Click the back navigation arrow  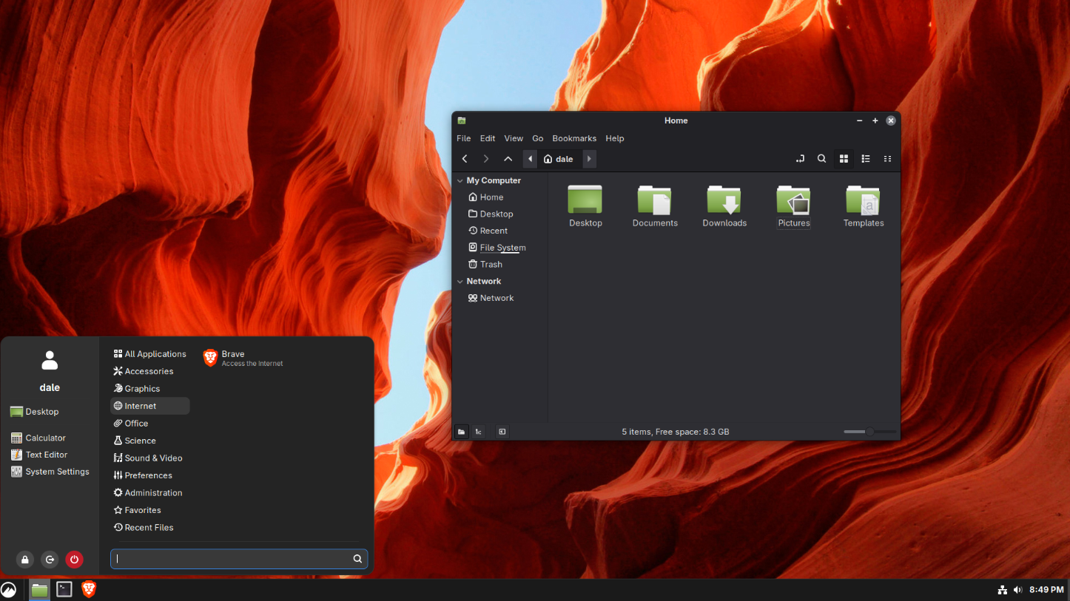(465, 159)
